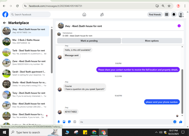
Task: Open Chrome three-dot menu
Action: [x=185, y=6]
